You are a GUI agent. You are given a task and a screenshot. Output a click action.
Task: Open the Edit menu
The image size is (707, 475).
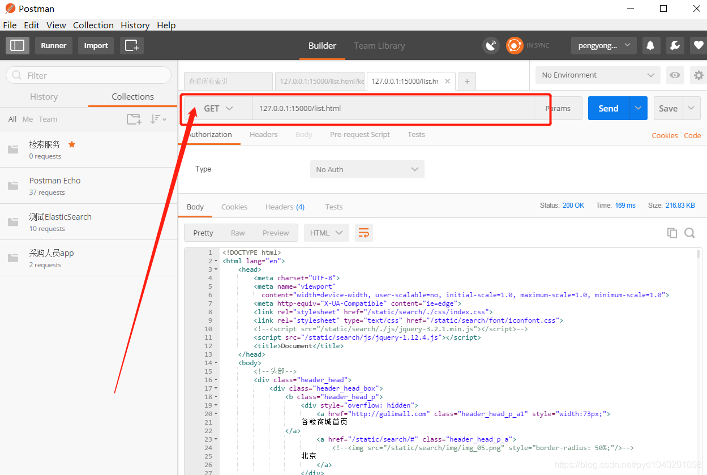[x=32, y=25]
